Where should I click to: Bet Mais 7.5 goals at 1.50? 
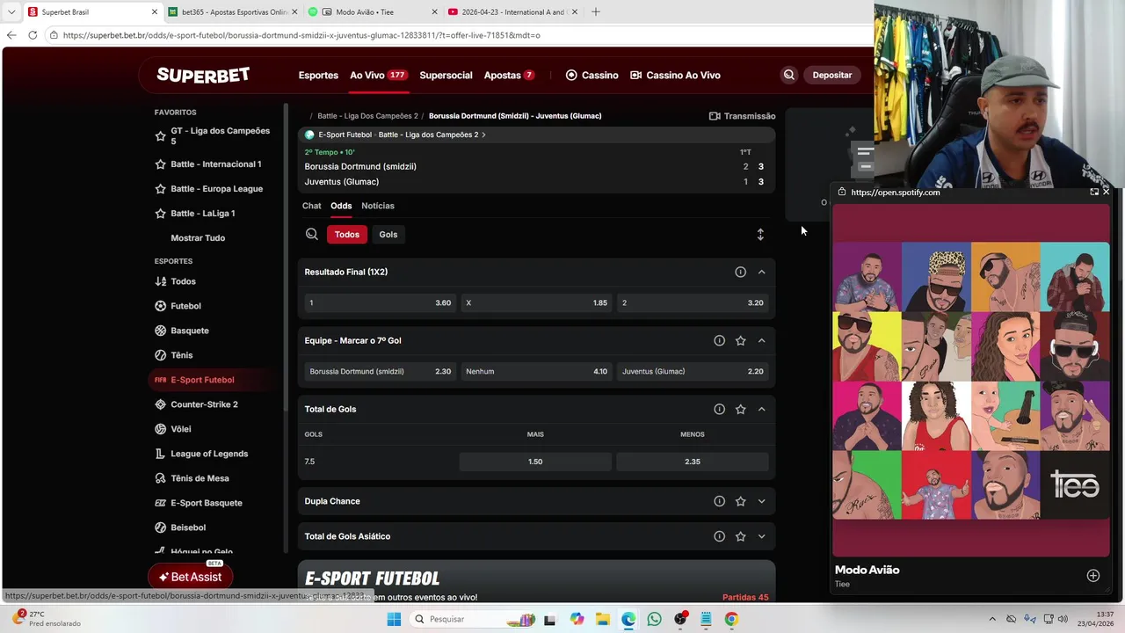535,462
